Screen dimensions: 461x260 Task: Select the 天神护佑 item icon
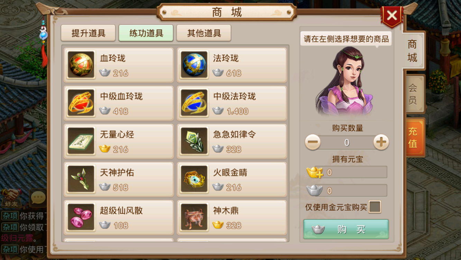point(81,179)
